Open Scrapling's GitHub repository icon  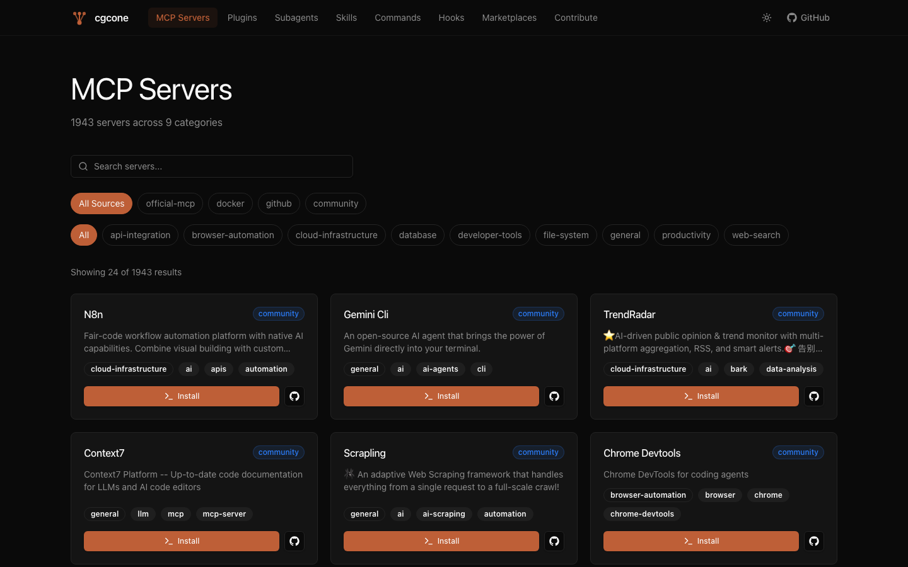554,541
